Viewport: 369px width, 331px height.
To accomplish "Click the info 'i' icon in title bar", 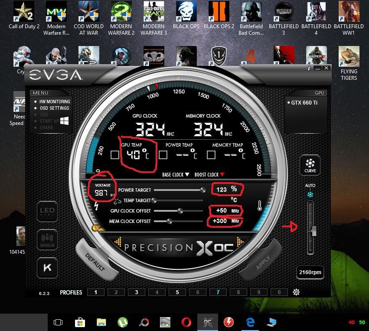I will click(x=309, y=68).
